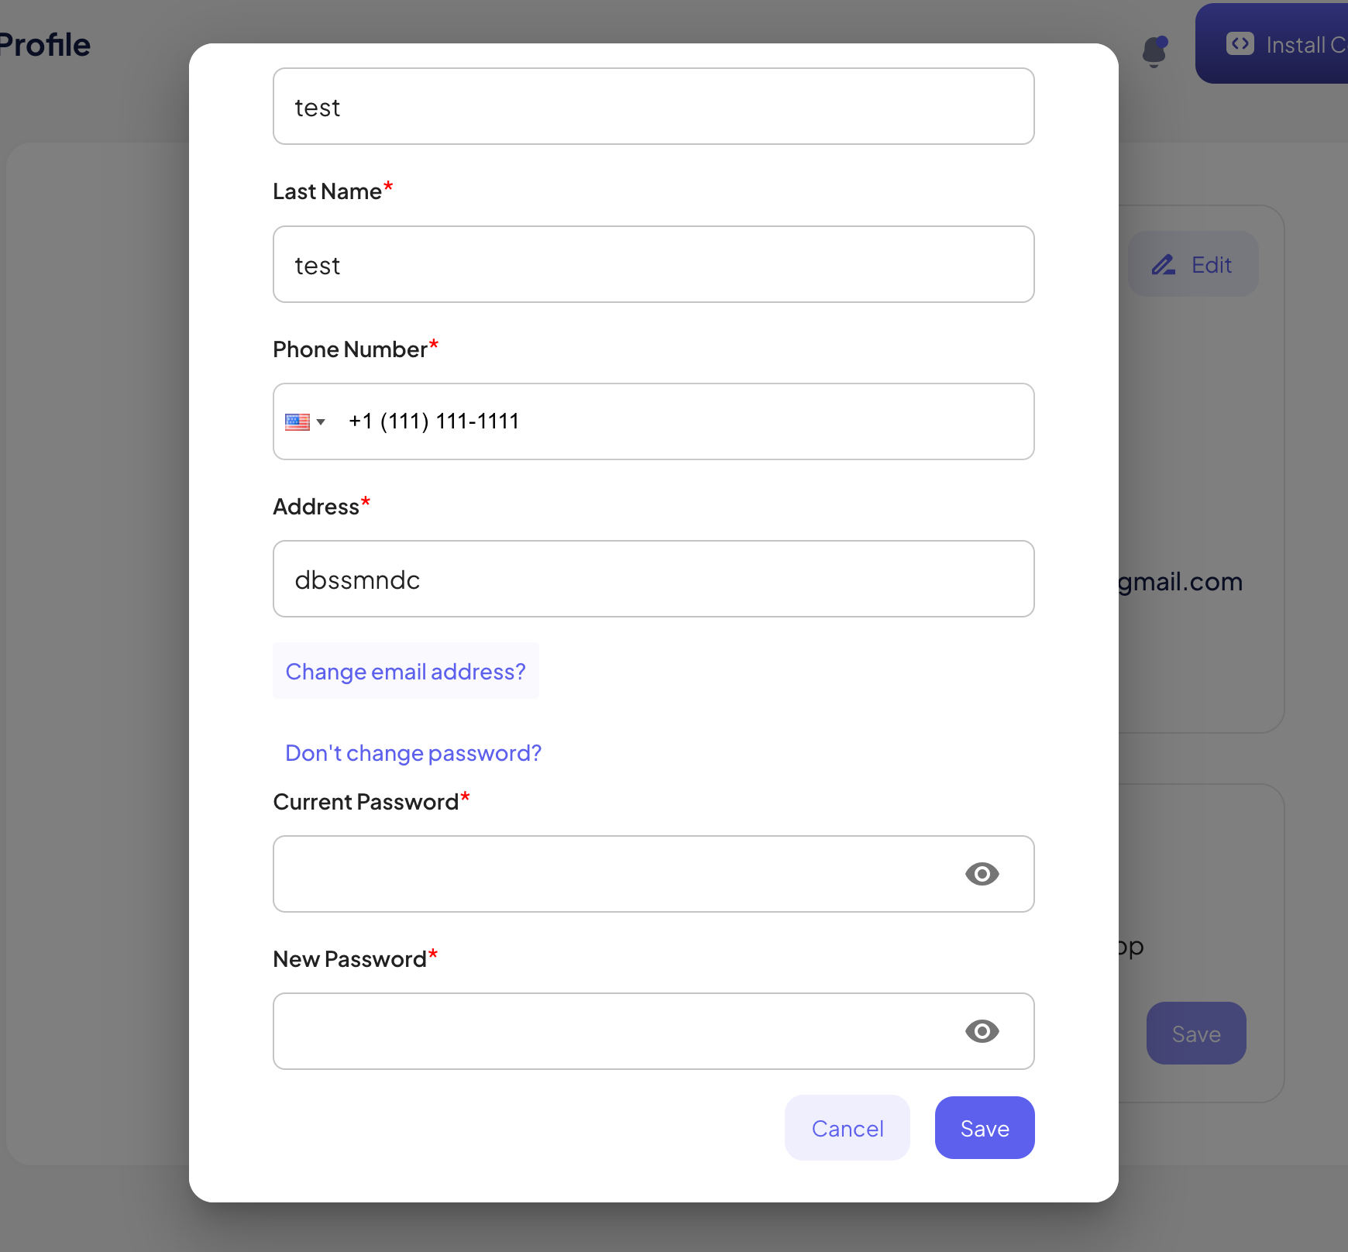Open the country code dropdown arrow
The width and height of the screenshot is (1348, 1252).
pos(321,422)
